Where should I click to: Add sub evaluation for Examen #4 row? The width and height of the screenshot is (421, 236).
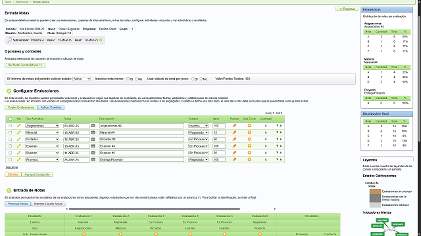click(249, 146)
